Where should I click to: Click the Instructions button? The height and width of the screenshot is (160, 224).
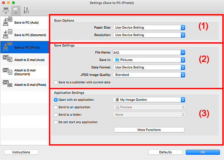[21, 152]
